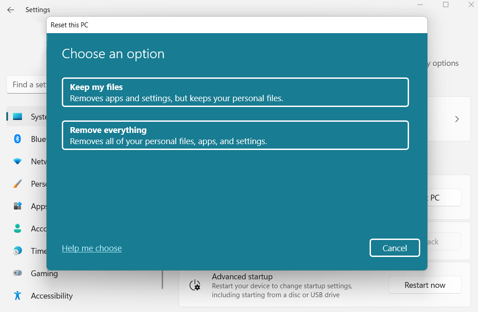This screenshot has width=478, height=312.
Task: Choose the Keep my files option
Action: point(235,92)
